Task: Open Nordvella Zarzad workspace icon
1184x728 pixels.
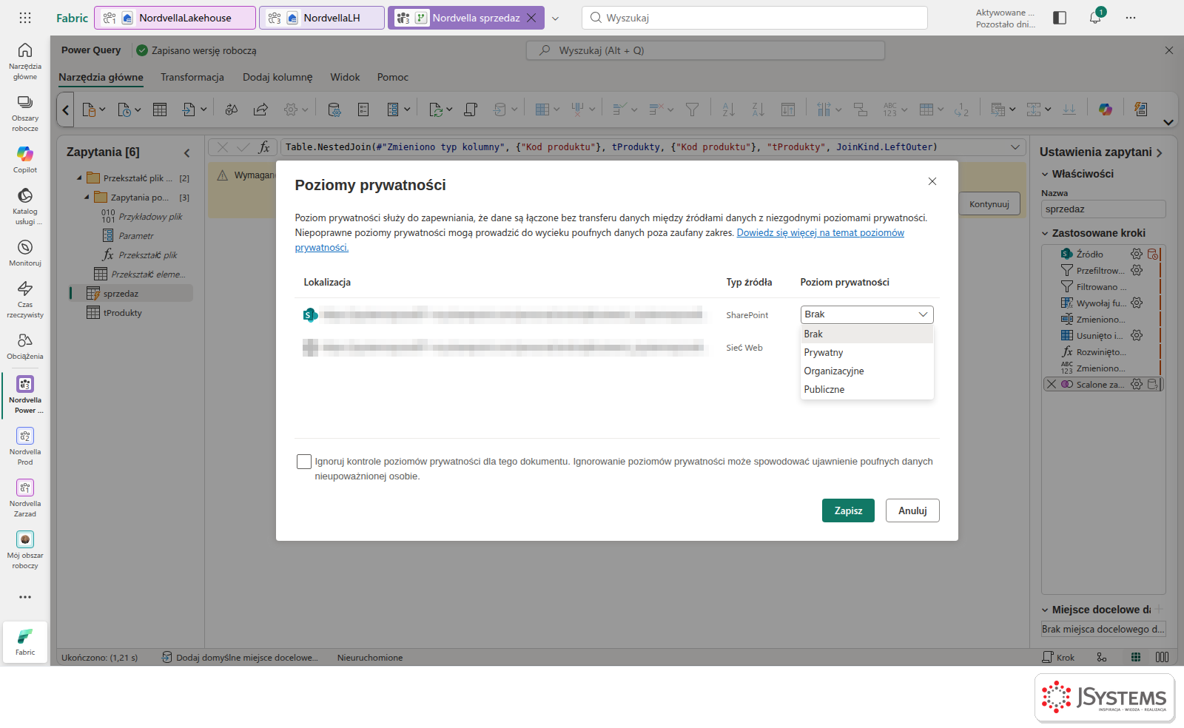Action: [x=25, y=497]
